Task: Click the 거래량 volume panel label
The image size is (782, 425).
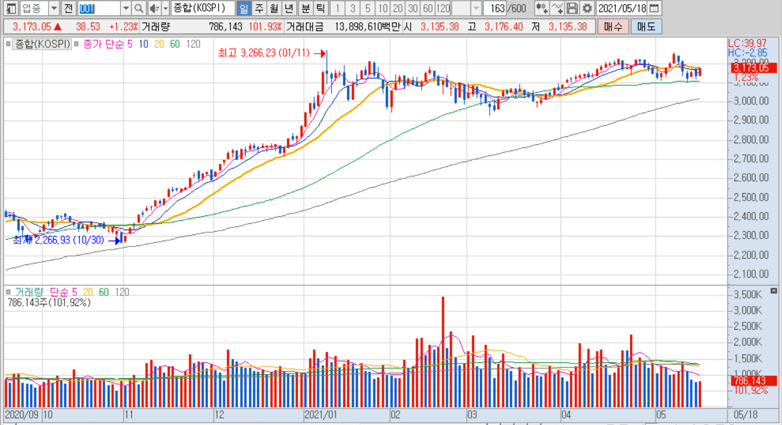Action: click(x=30, y=292)
